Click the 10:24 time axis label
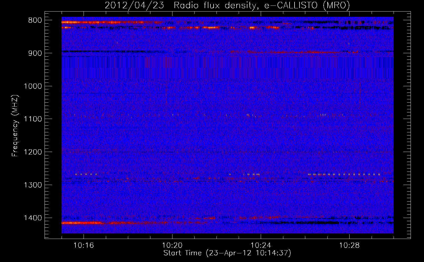 (x=261, y=245)
